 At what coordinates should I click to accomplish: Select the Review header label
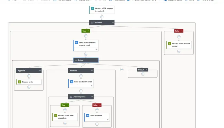coord(81,60)
